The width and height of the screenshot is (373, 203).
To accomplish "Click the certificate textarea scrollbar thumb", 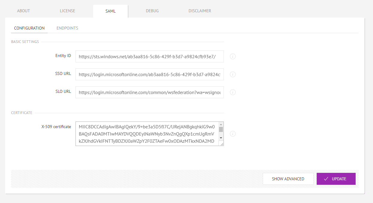I will coord(221,129).
